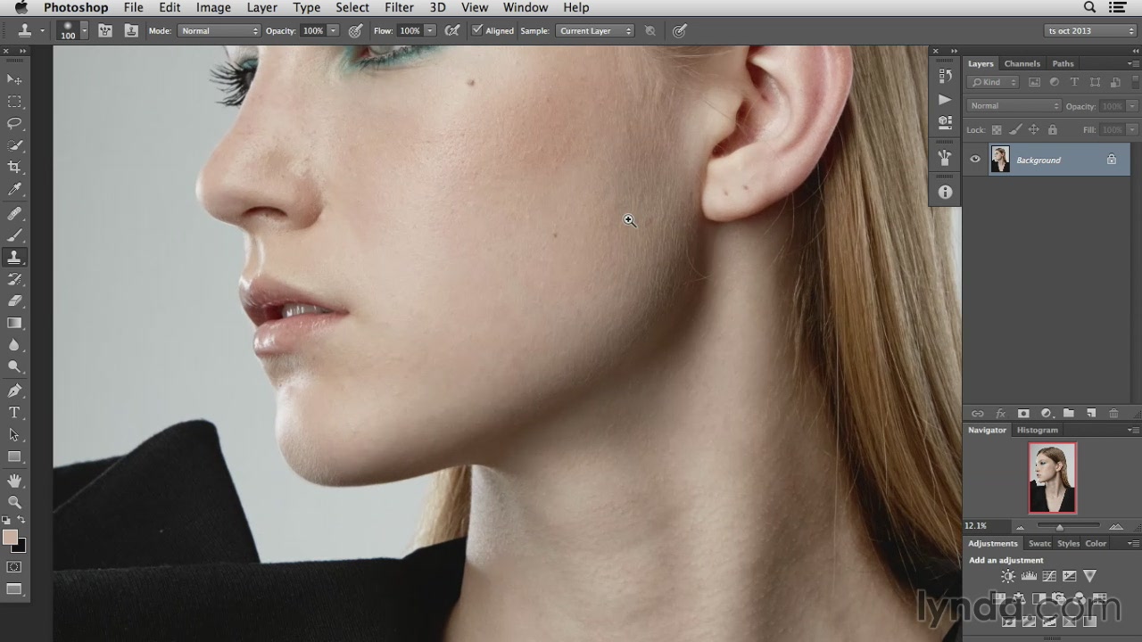Image resolution: width=1142 pixels, height=642 pixels.
Task: Add a Brightness/Contrast adjustment
Action: click(x=1008, y=576)
